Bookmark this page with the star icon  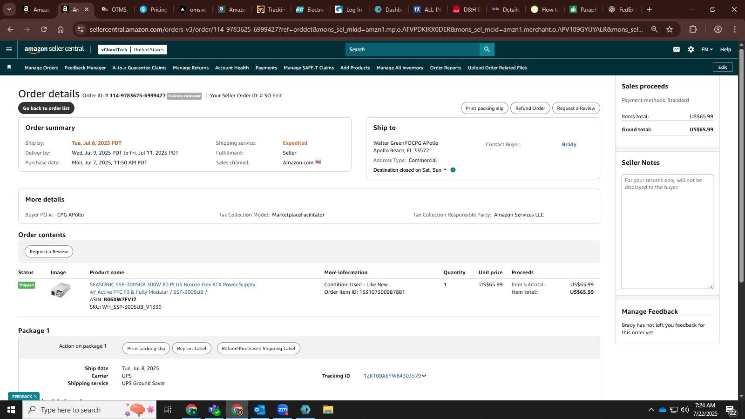coord(670,29)
